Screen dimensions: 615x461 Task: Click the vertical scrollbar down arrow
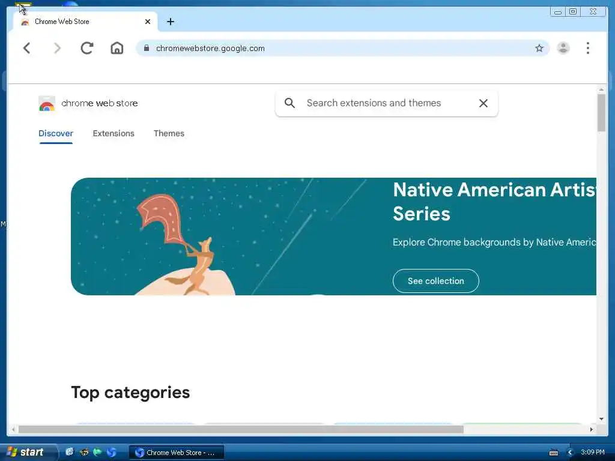(x=601, y=419)
